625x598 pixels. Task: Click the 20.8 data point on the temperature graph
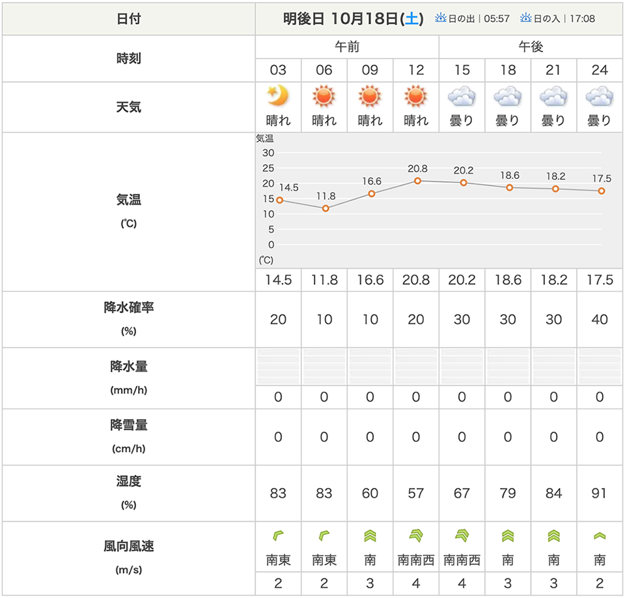[417, 181]
